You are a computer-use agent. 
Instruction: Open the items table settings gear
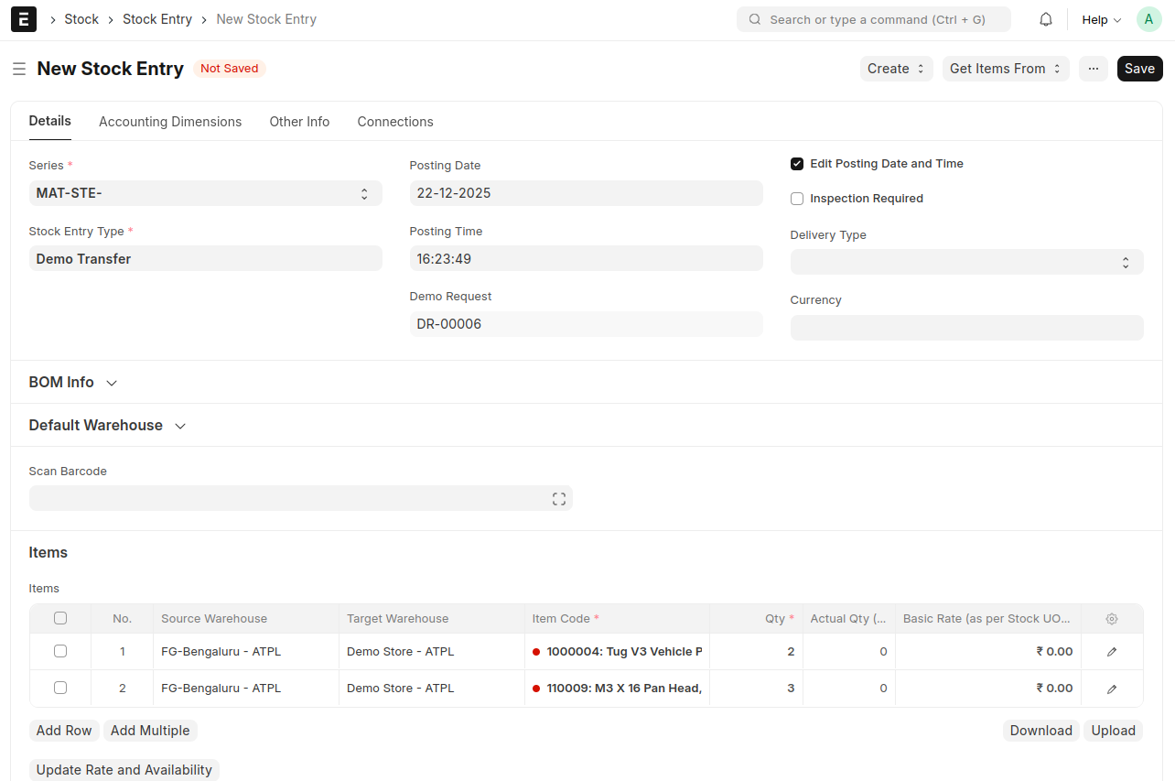[x=1111, y=619]
